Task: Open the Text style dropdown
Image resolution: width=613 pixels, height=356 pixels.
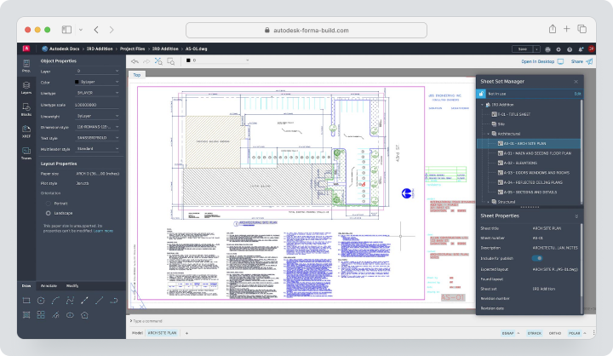Action: pos(96,138)
